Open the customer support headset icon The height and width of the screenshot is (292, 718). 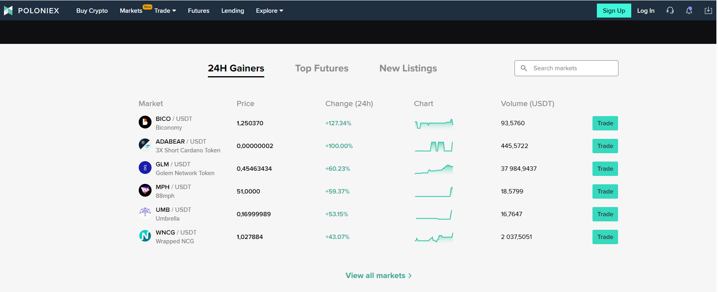[x=670, y=10]
